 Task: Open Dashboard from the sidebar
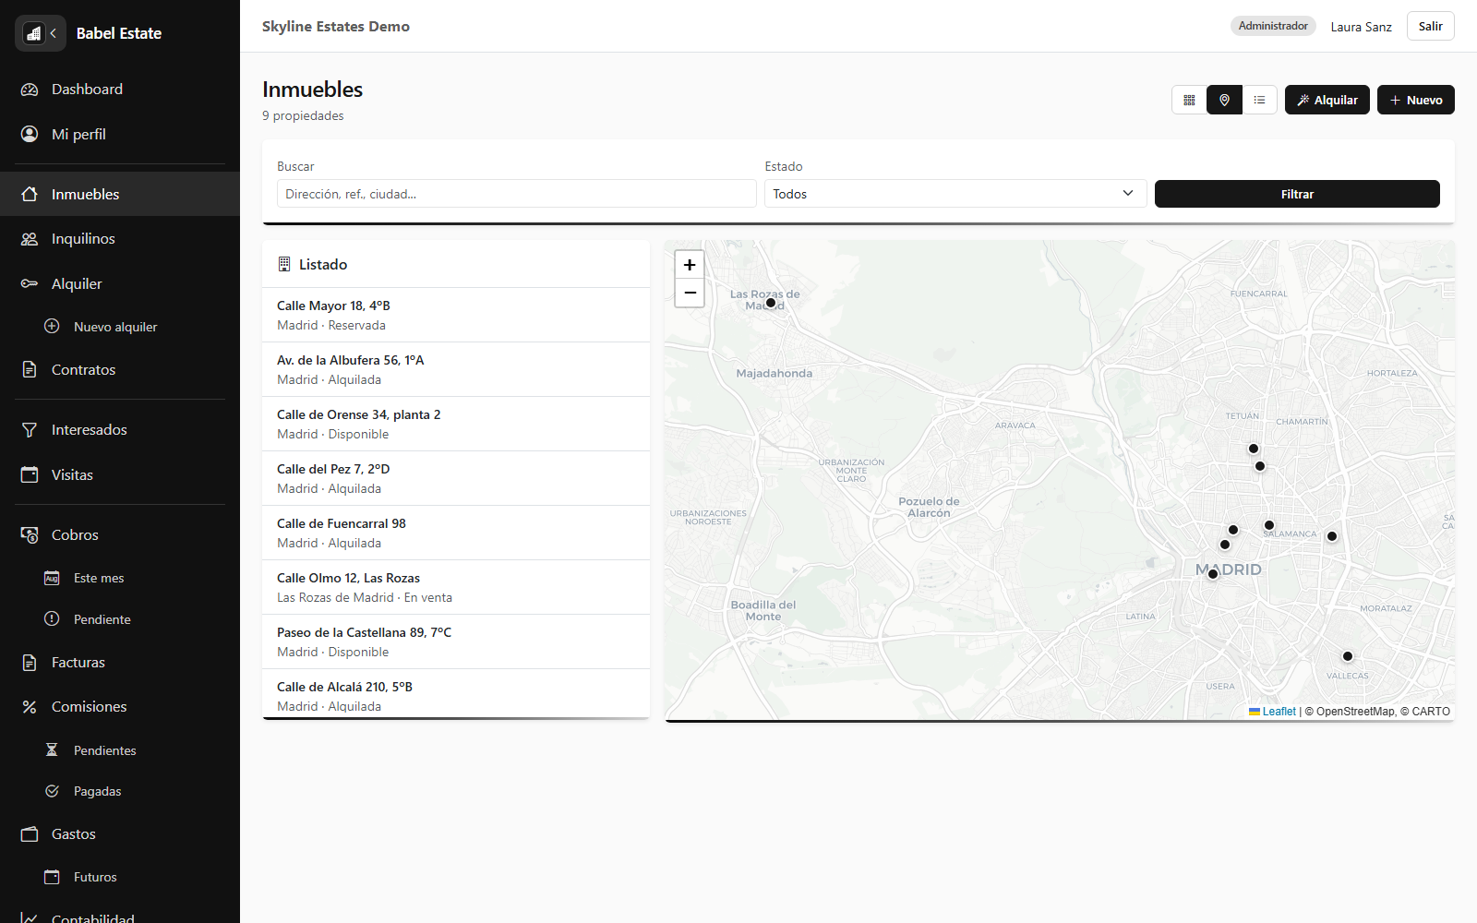[120, 90]
